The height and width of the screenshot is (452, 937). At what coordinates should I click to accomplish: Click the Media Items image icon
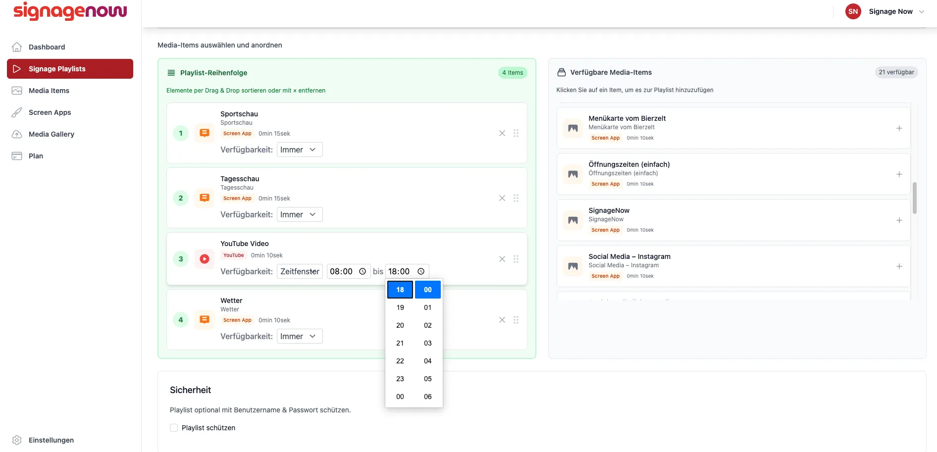click(17, 91)
